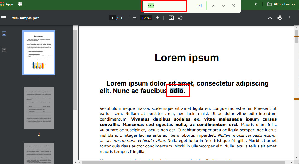
Task: Expand the hidden extensions chevron
Action: coord(256,4)
